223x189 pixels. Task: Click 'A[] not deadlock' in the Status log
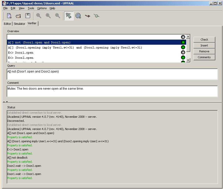tap(17, 158)
